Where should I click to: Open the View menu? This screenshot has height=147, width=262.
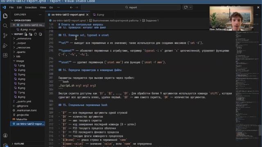43,7
